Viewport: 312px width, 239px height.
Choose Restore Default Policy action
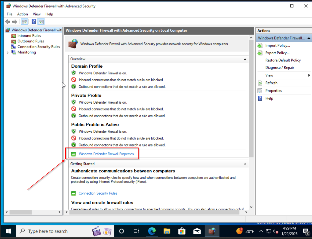point(283,60)
